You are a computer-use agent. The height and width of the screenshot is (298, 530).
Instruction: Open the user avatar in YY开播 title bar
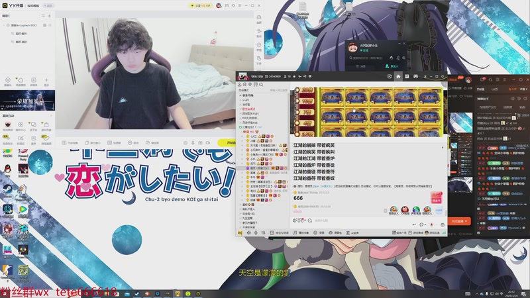(x=219, y=6)
